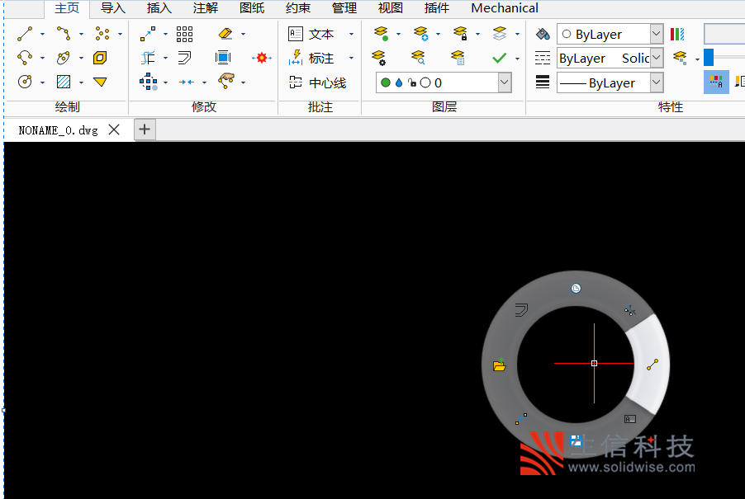Click the Layer Properties manager icon
The height and width of the screenshot is (499, 745).
380,34
